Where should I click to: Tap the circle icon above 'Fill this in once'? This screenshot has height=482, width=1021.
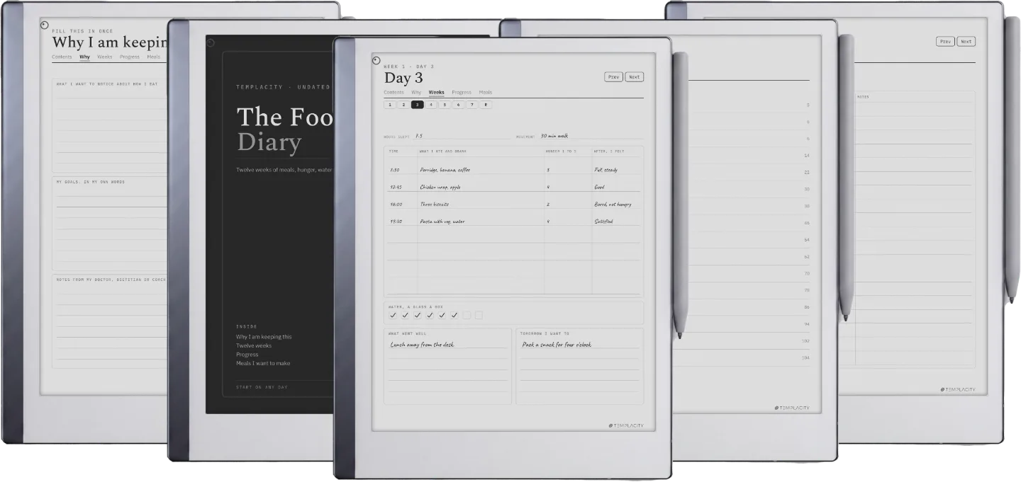click(x=45, y=24)
